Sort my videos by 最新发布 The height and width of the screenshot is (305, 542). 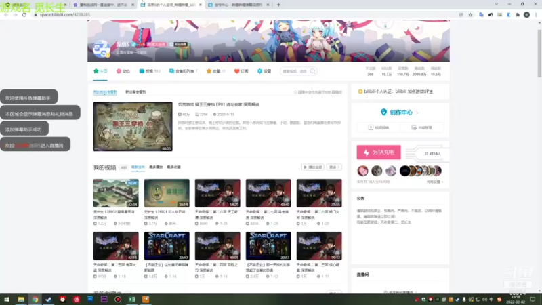pos(138,167)
